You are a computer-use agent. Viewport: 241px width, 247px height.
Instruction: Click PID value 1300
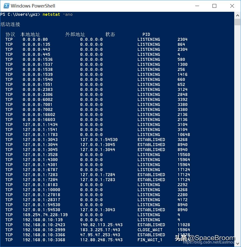pyautogui.click(x=183, y=64)
